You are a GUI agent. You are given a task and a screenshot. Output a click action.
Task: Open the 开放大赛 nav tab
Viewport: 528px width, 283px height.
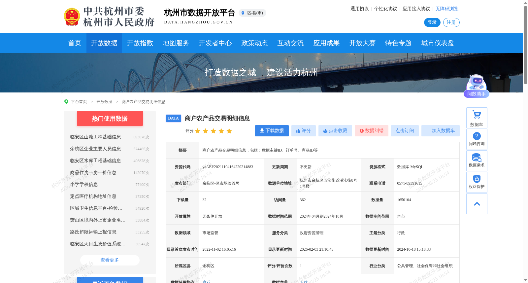[363, 43]
